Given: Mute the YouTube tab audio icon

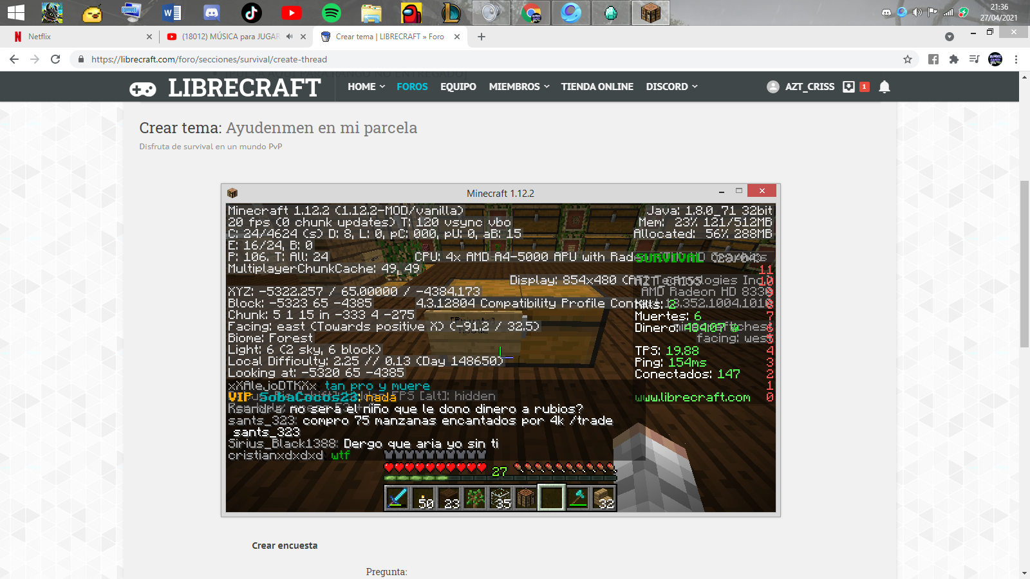Looking at the screenshot, I should coord(290,37).
